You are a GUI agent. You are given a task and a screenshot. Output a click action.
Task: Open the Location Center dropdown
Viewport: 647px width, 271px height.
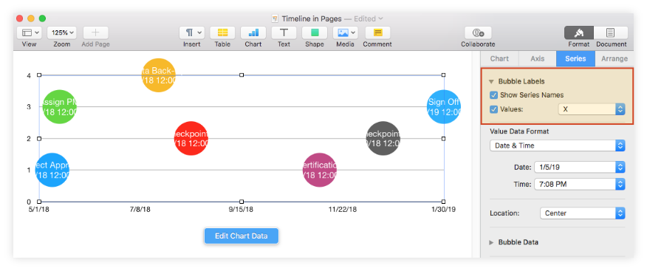click(583, 213)
